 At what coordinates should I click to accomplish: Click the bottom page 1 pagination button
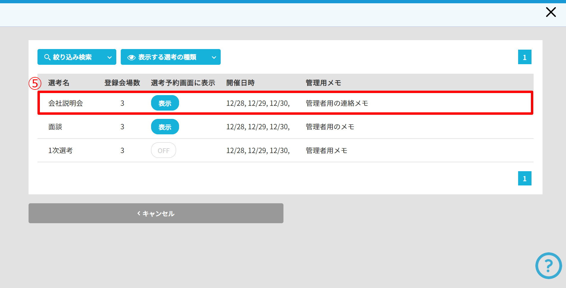click(x=524, y=178)
